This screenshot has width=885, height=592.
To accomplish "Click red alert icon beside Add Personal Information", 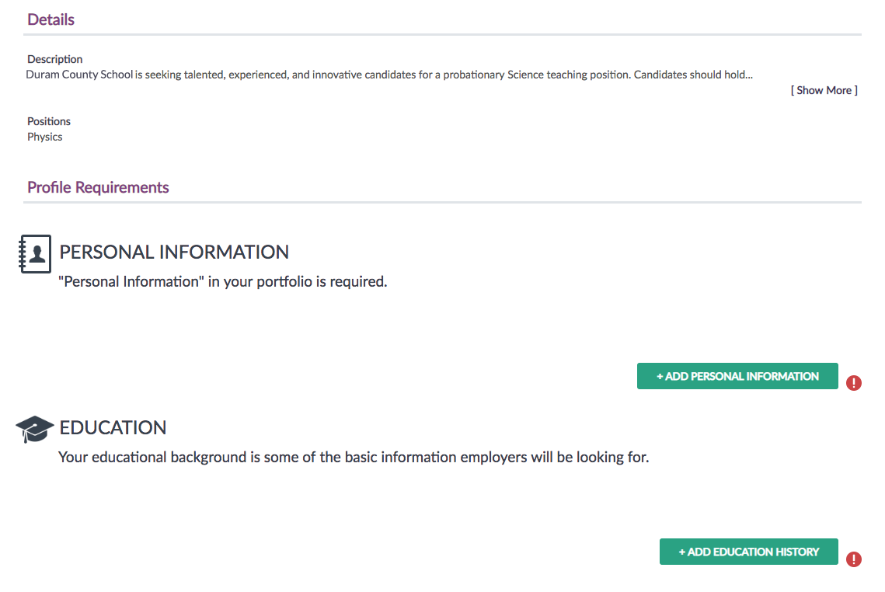I will (x=853, y=383).
